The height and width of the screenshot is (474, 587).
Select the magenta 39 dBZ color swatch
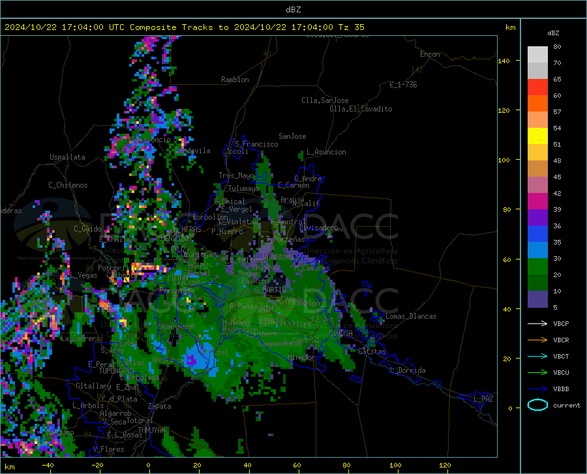537,201
